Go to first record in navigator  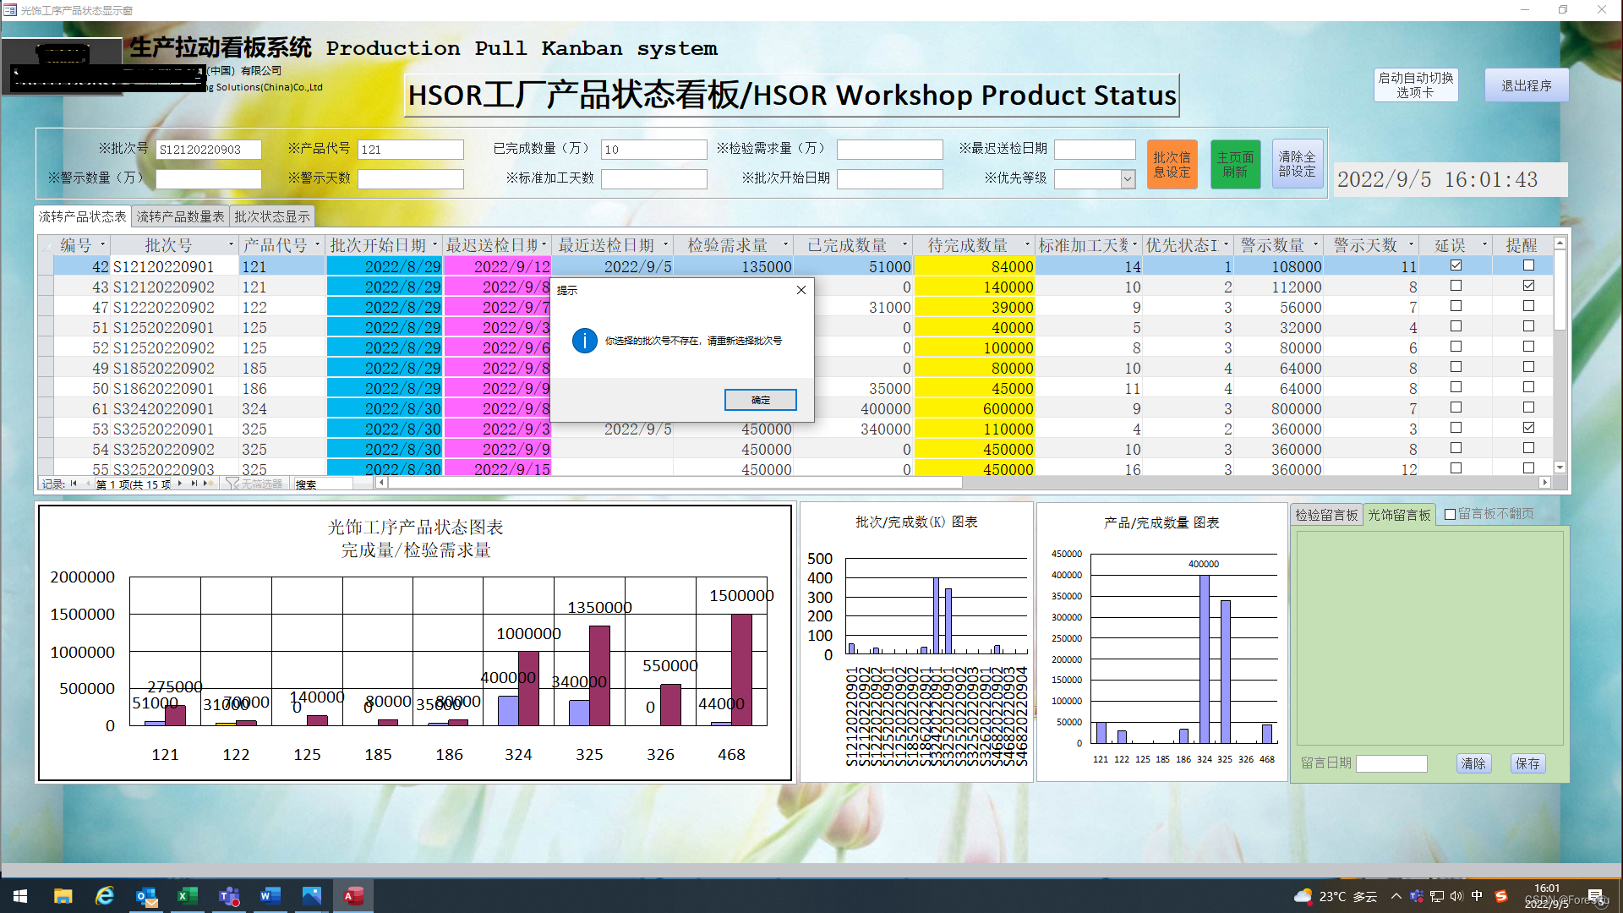74,484
